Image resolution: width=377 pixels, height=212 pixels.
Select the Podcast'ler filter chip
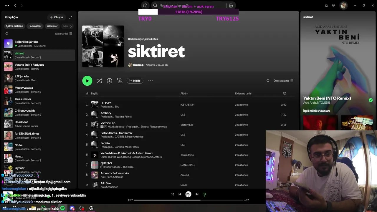pos(35,26)
